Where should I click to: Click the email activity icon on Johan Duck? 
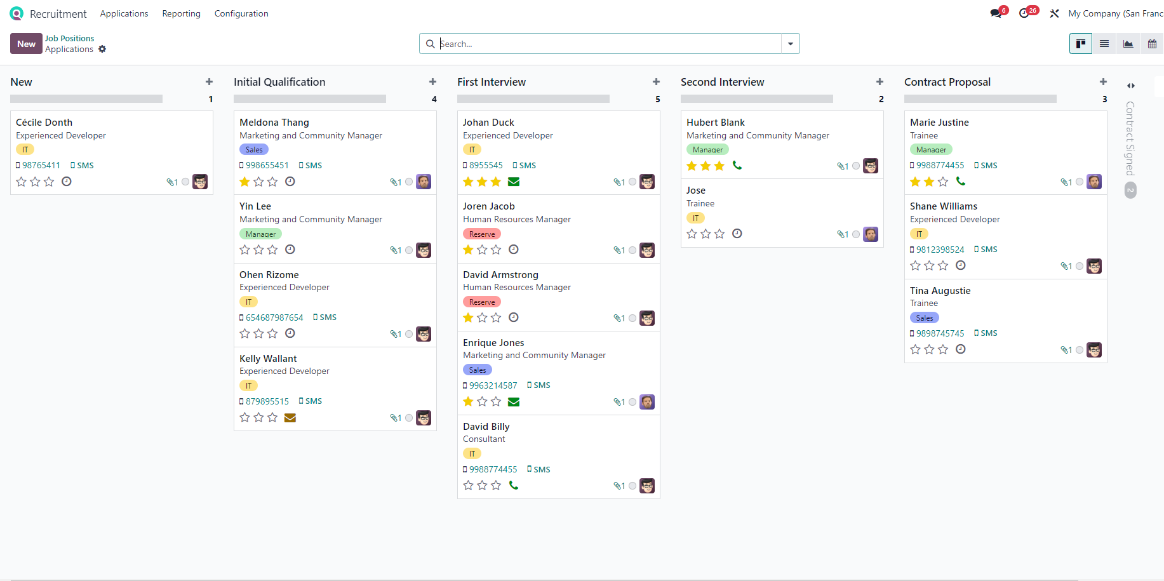coord(514,182)
